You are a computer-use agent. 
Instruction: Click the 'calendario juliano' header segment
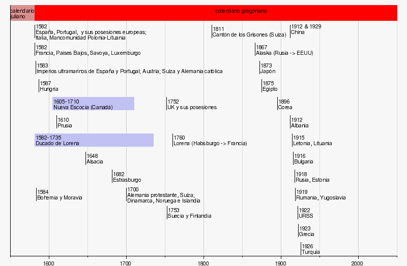(x=22, y=13)
